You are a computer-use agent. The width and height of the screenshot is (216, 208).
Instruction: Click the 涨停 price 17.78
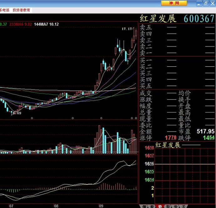click(171, 138)
